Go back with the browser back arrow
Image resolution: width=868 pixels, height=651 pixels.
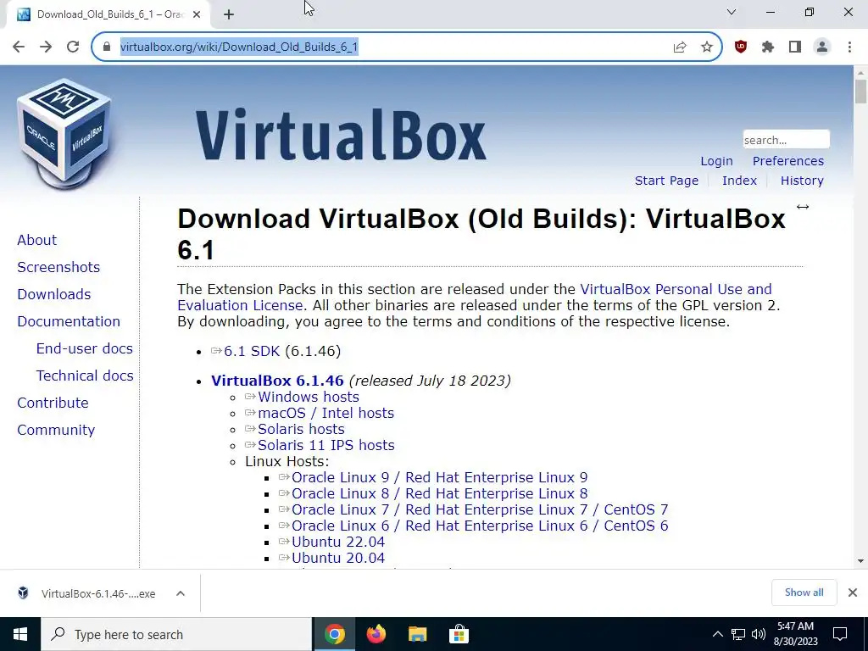(19, 47)
